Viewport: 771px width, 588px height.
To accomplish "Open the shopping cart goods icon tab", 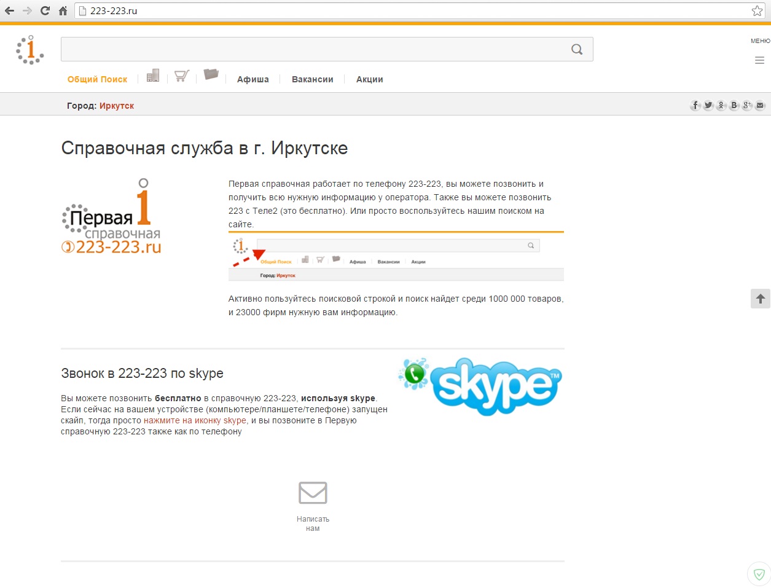I will click(x=182, y=76).
